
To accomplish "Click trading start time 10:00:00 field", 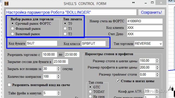I will (50, 54).
